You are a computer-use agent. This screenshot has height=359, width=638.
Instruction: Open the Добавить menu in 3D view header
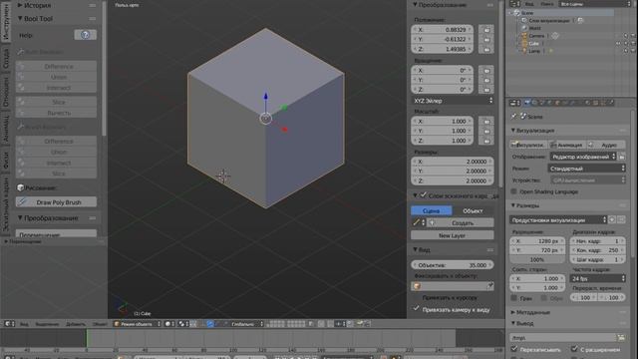pos(76,324)
